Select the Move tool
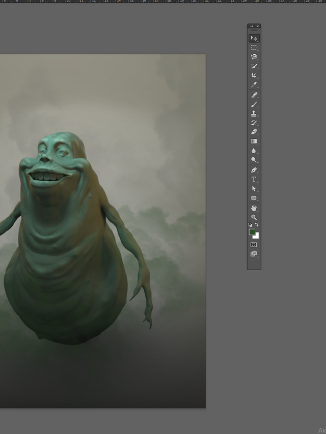This screenshot has height=434, width=326. (254, 38)
